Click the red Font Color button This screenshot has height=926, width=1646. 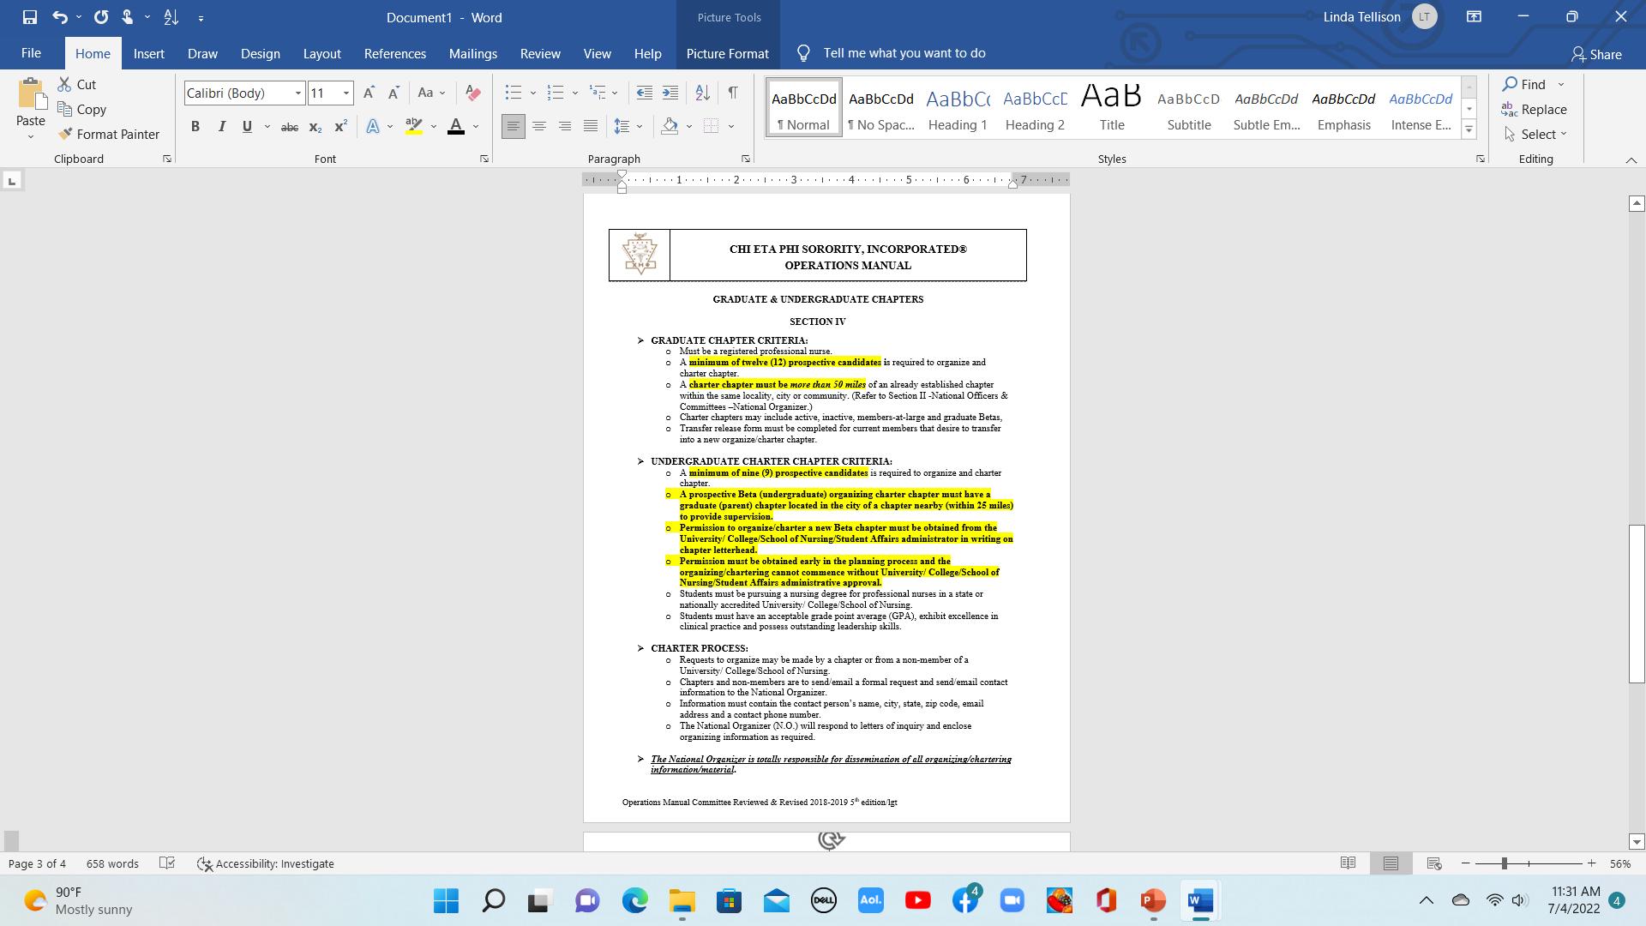pos(456,127)
